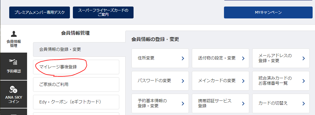
Task: Open スーパーフライヤーズカードのご案内
Action: pos(103,12)
